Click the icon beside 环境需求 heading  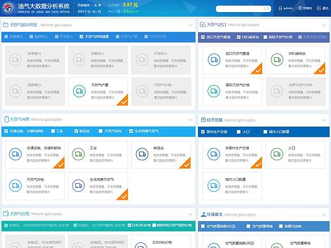tap(203, 214)
